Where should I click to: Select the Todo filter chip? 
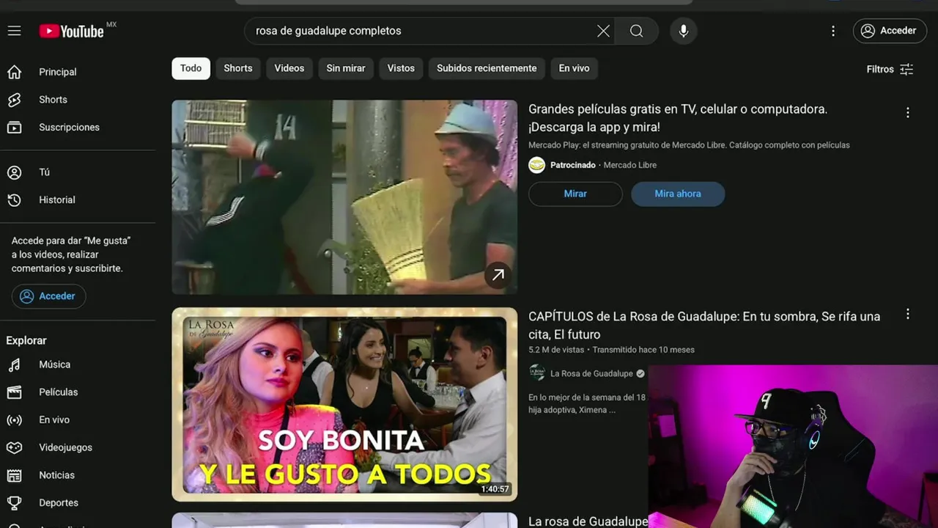pyautogui.click(x=191, y=68)
